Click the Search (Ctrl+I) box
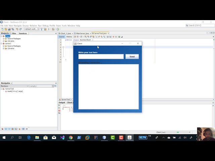 point(200,25)
